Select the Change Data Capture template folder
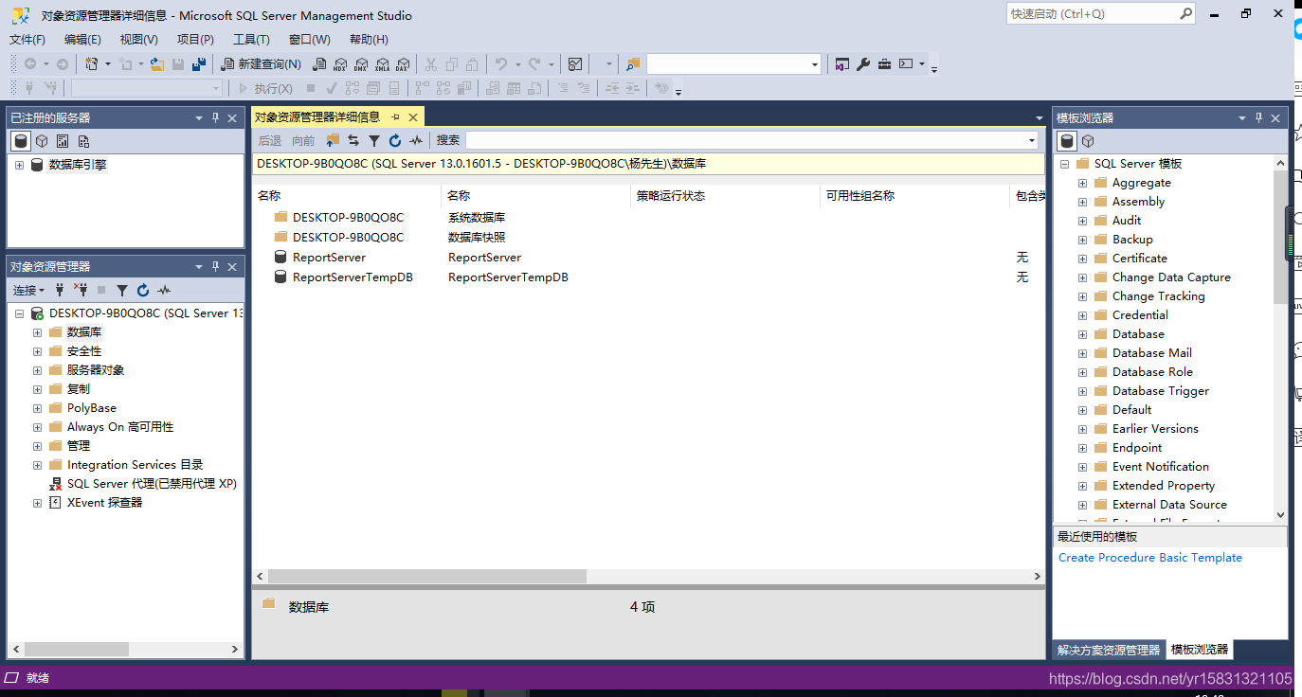Screen dimensions: 1302x697 (1171, 277)
